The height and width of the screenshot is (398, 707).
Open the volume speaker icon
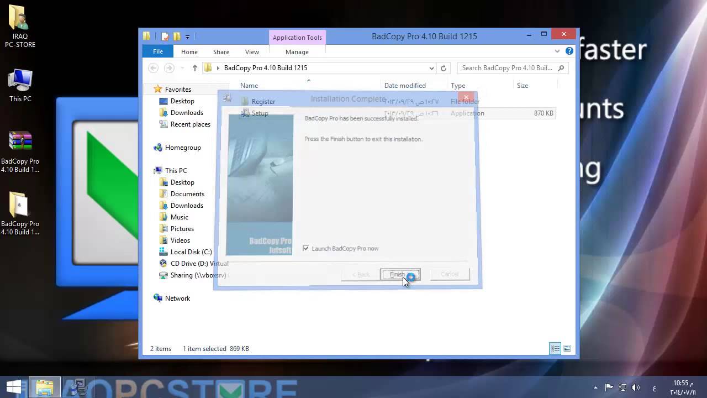pos(636,387)
